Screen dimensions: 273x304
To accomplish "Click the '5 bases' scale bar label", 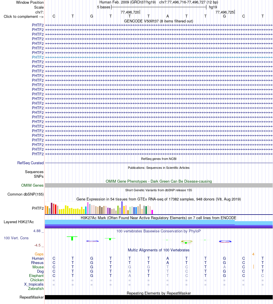I will click(104, 7).
